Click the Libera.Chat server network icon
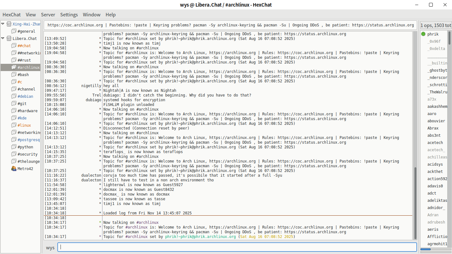The image size is (452, 254). tap(9, 38)
